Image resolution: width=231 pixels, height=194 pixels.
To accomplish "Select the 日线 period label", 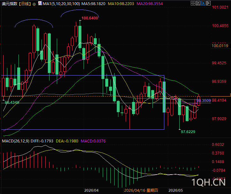I will 25,4.
